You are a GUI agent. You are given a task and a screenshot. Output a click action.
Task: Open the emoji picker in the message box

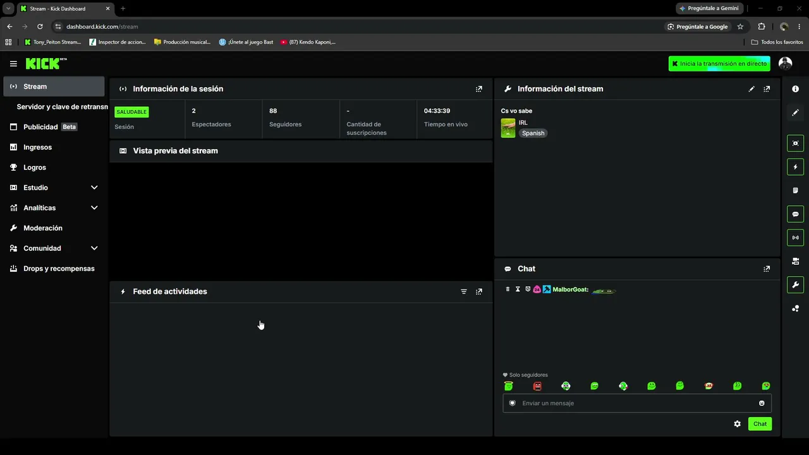click(762, 403)
